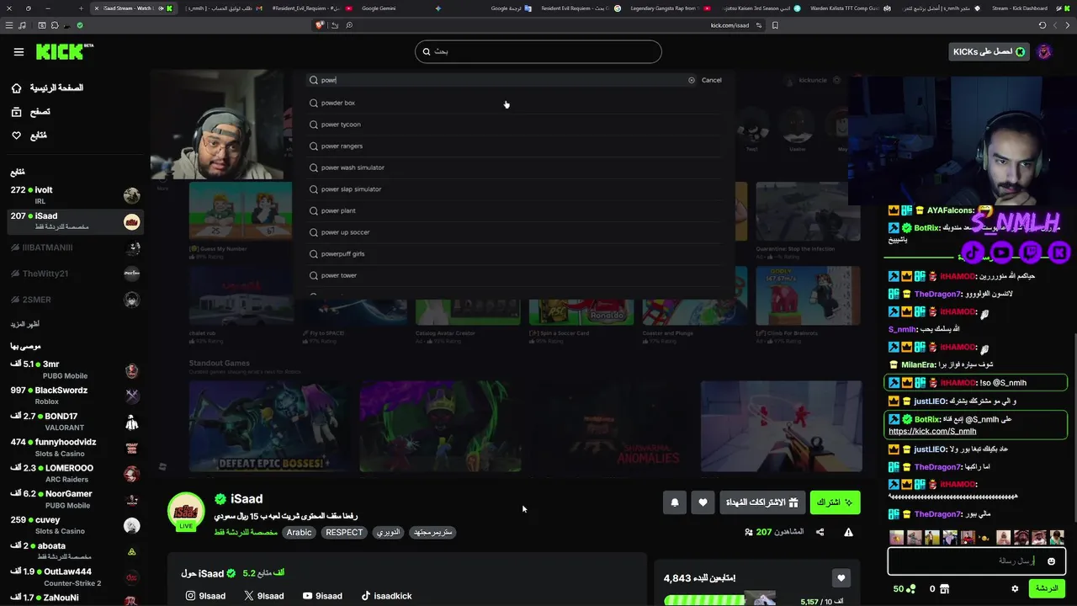
Task: Open 3mr PUBG Mobile channel
Action: coord(74,369)
